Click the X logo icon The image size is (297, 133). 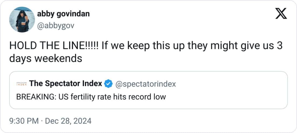[x=281, y=13]
